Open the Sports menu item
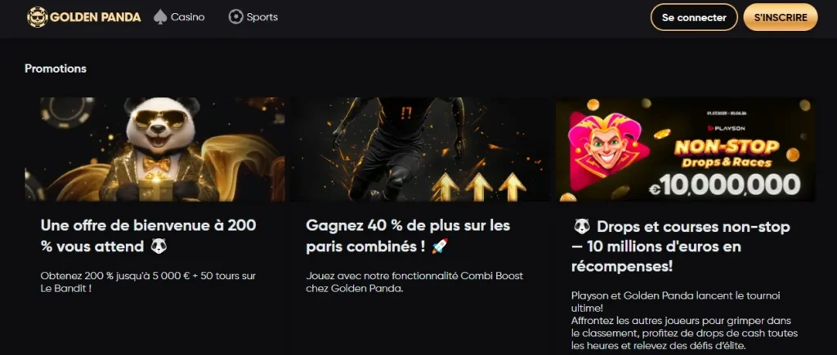Viewport: 837px width, 355px height. pos(253,17)
